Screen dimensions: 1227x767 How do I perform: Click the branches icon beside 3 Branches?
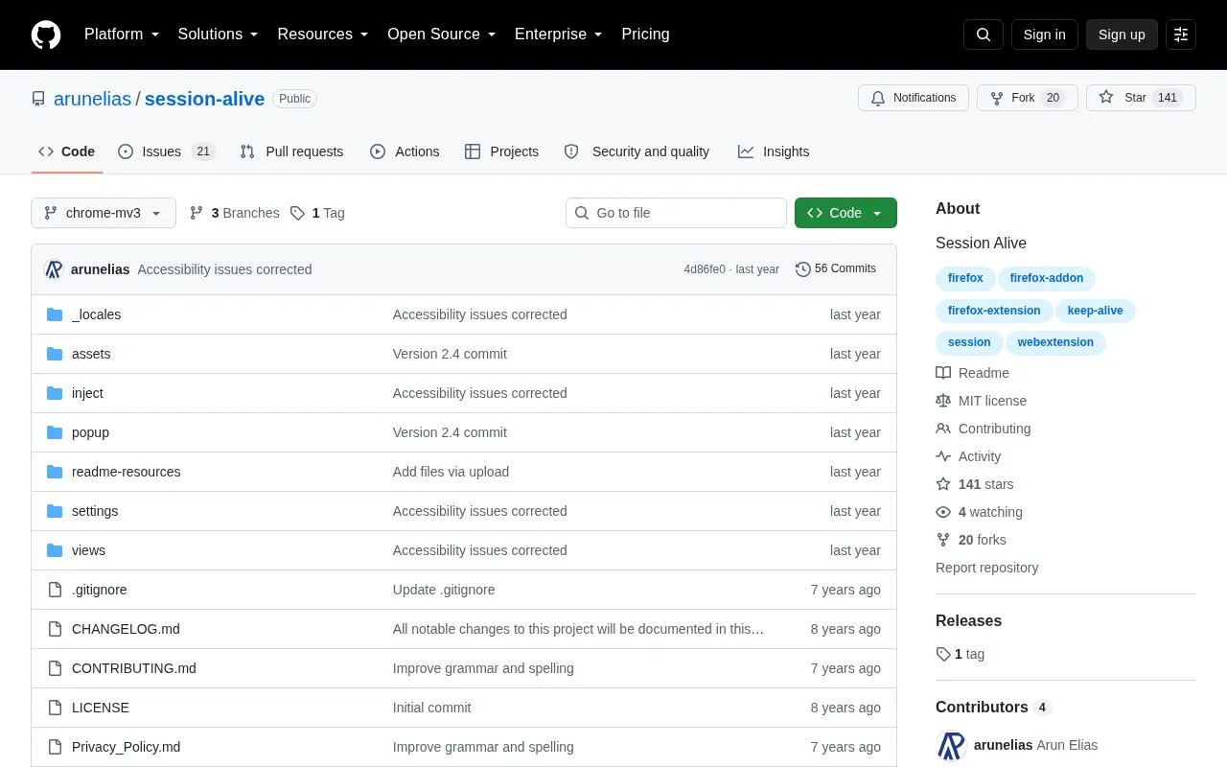197,213
